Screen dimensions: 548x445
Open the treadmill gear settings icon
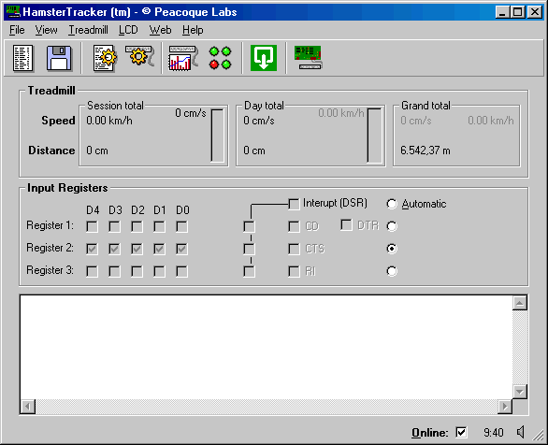[140, 56]
